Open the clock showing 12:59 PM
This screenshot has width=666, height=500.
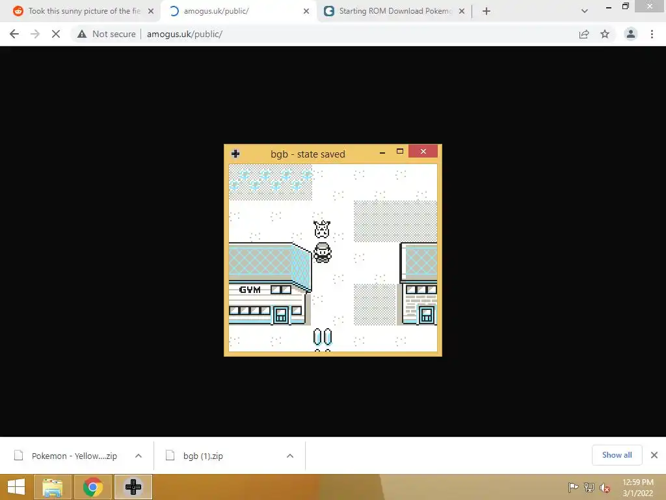pyautogui.click(x=638, y=487)
